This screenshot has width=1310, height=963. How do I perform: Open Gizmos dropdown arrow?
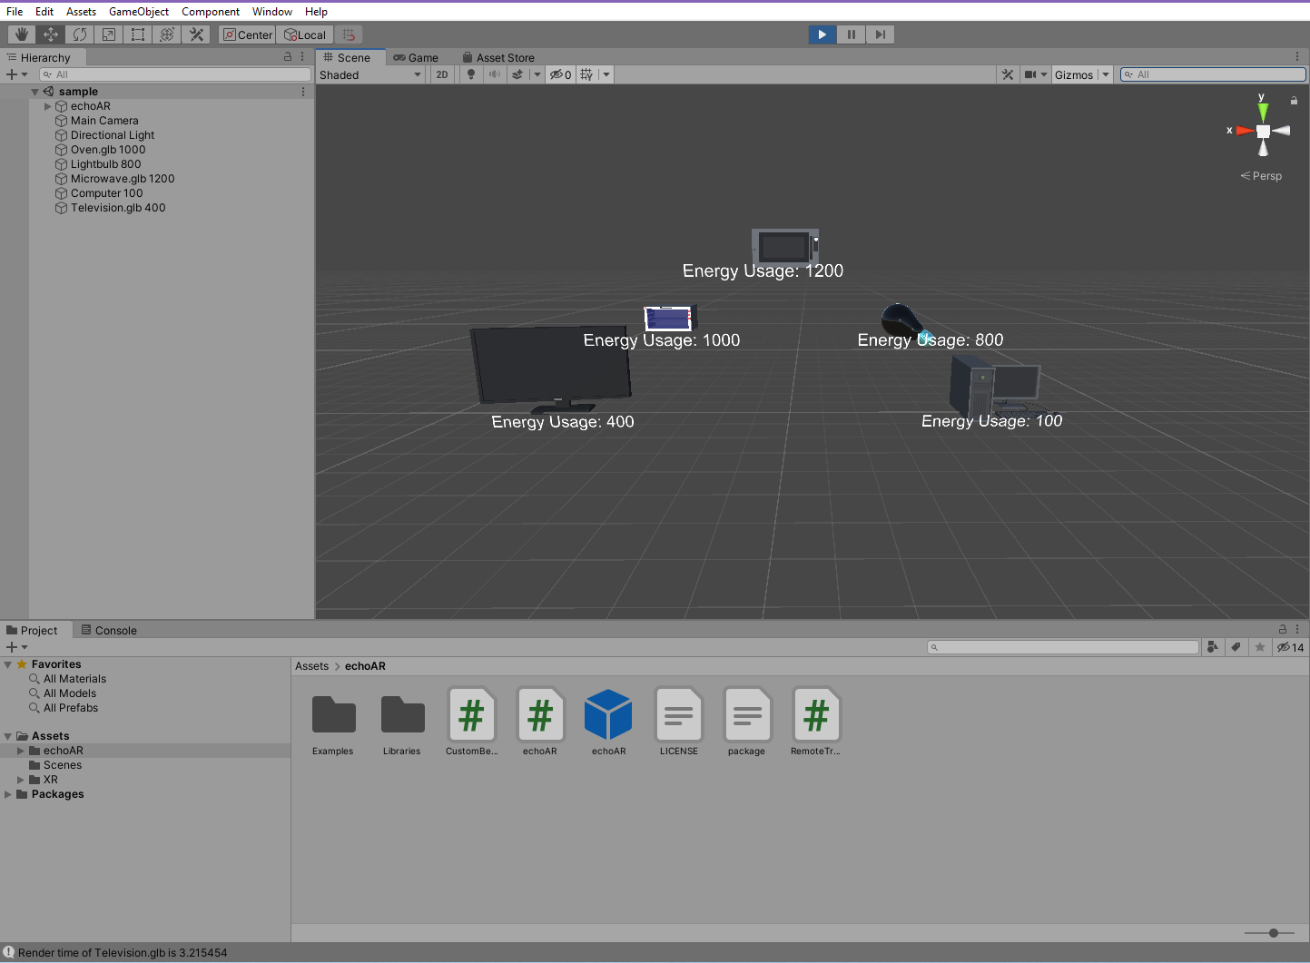1106,74
